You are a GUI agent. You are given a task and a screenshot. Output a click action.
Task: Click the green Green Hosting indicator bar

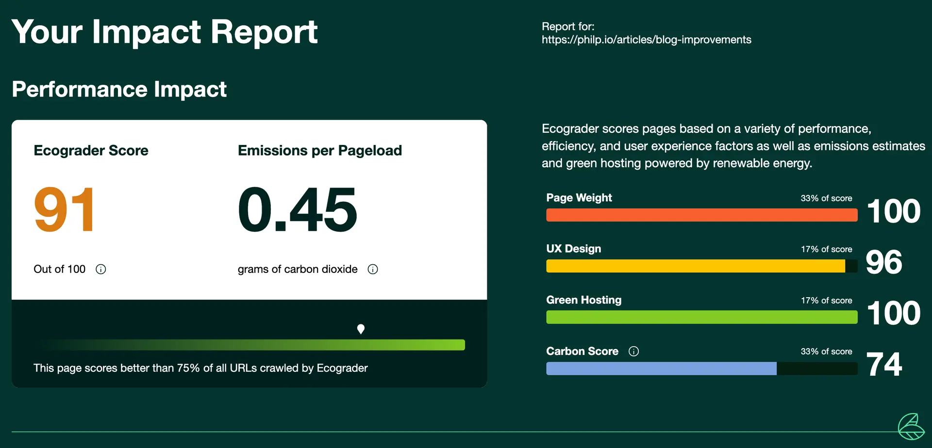[701, 318]
